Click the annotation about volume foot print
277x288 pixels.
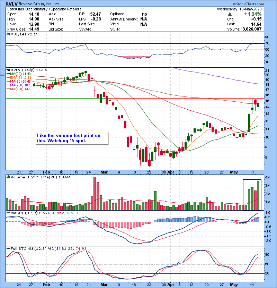(x=72, y=138)
